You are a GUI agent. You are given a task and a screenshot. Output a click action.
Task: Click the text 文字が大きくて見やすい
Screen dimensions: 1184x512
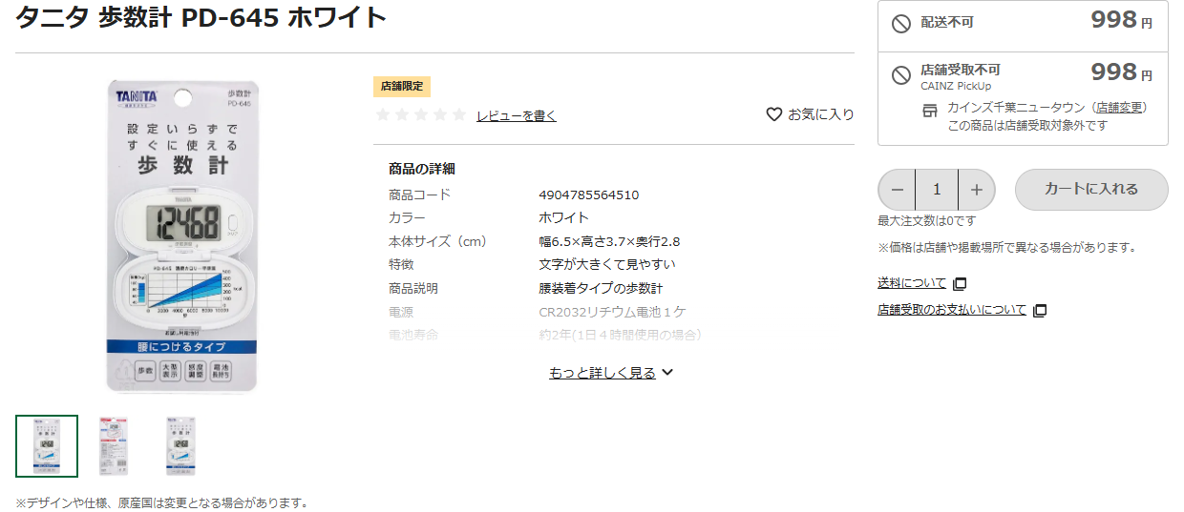[x=607, y=264]
